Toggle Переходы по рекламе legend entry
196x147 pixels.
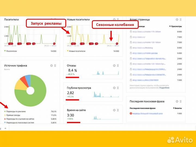[x=16, y=111]
